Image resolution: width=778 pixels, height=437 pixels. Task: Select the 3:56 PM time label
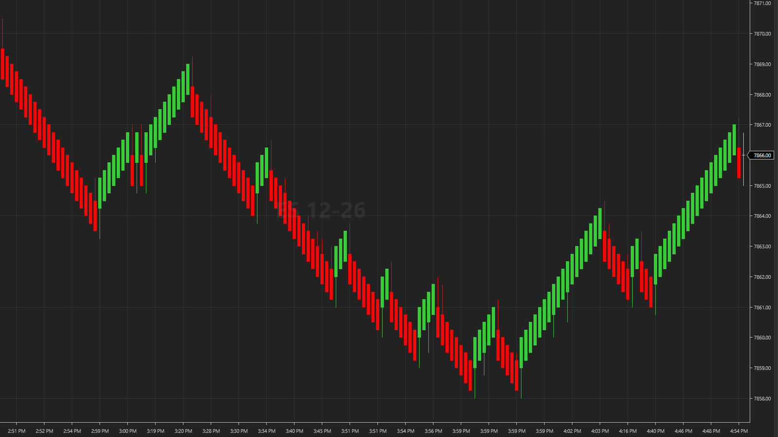[433, 431]
